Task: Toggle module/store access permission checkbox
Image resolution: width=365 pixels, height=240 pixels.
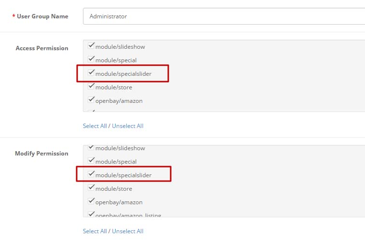Action: (91, 86)
